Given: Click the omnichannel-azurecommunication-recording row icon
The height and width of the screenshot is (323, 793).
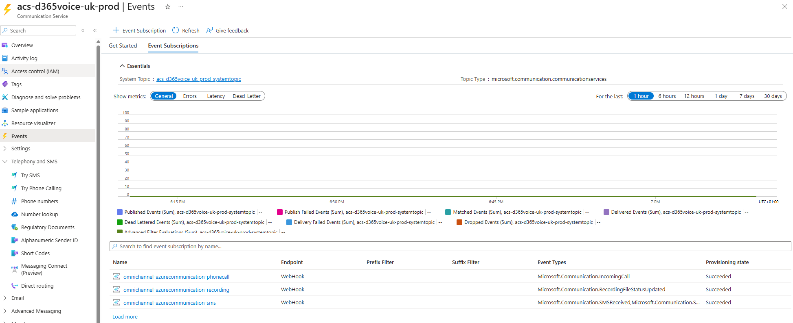Looking at the screenshot, I should point(116,289).
